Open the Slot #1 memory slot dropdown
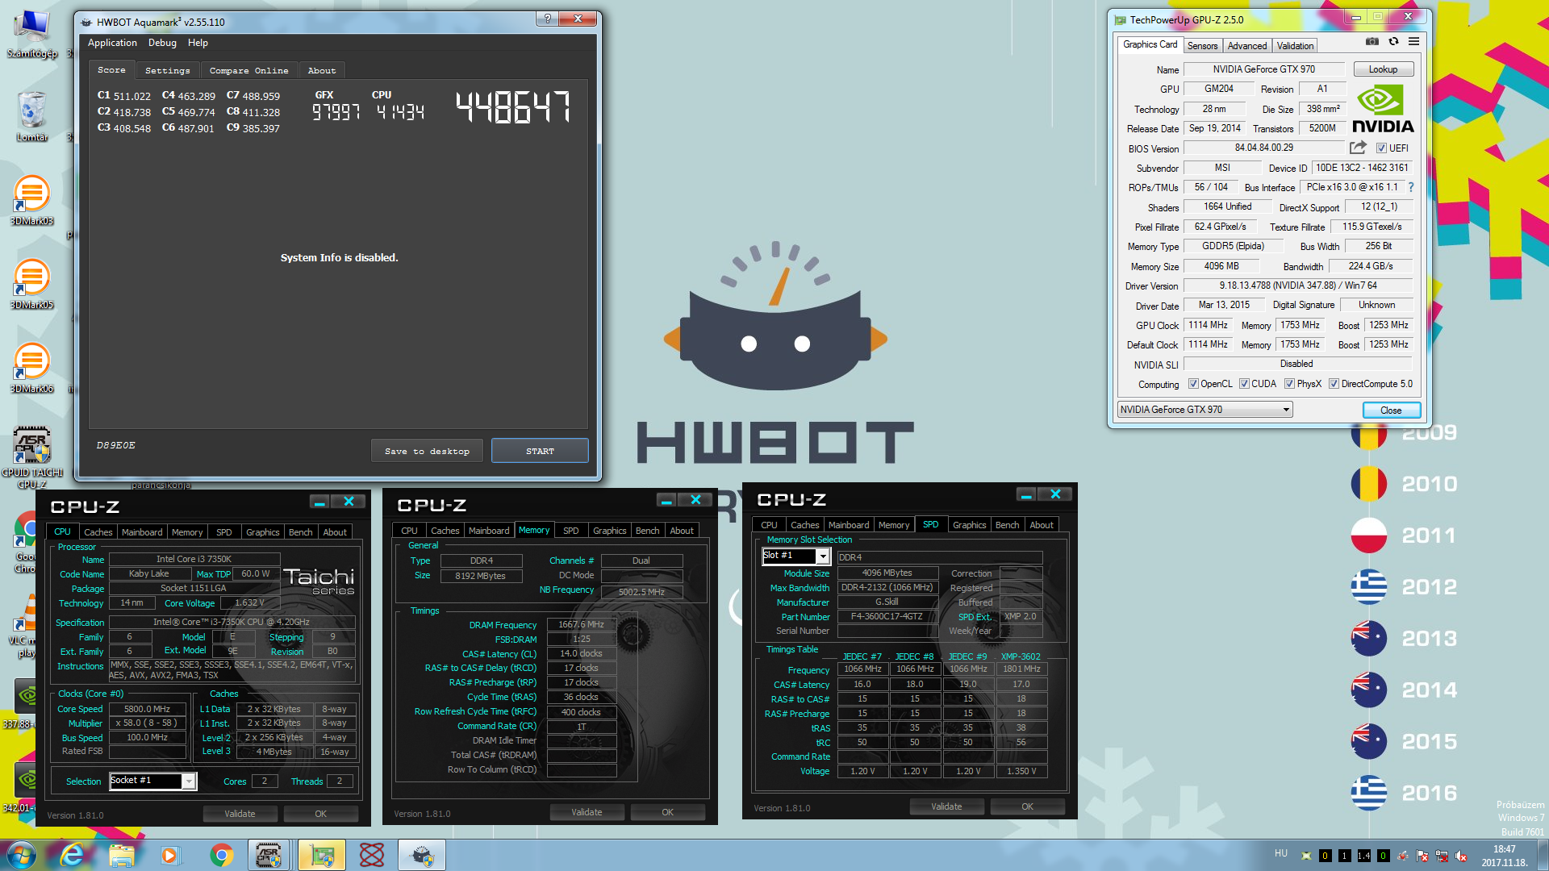 click(795, 556)
